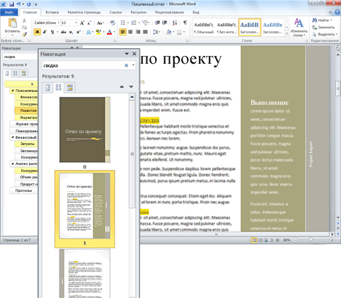
Task: Open the font name Calibri dropdown
Action: (x=59, y=23)
